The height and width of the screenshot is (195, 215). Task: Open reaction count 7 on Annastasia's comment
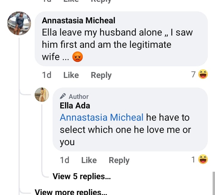click(193, 75)
